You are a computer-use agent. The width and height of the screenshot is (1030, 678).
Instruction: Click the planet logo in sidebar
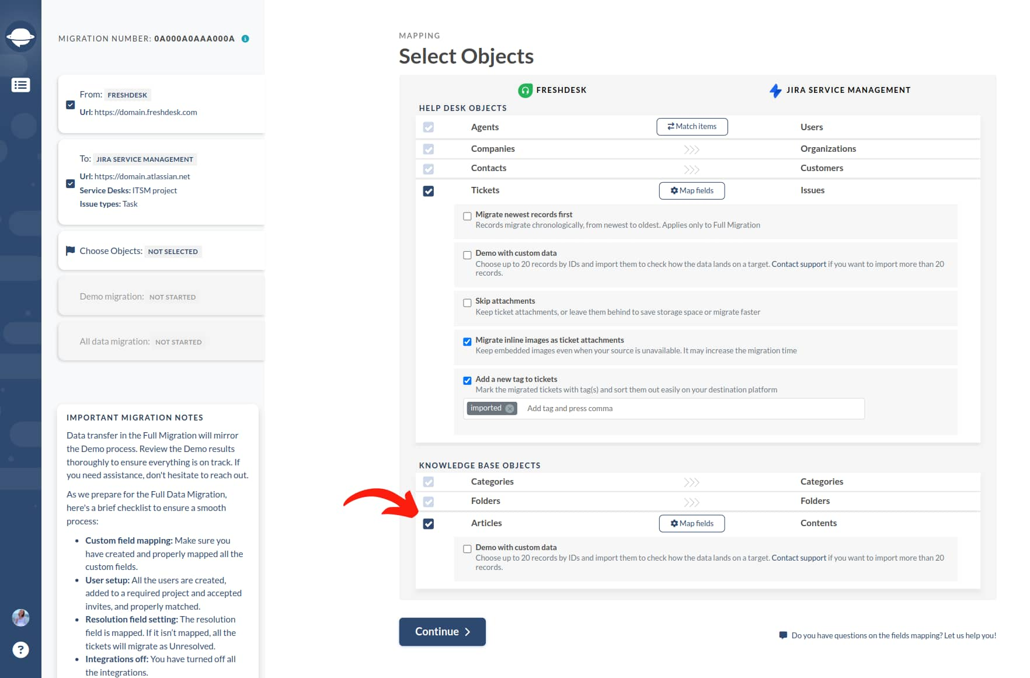[x=20, y=37]
